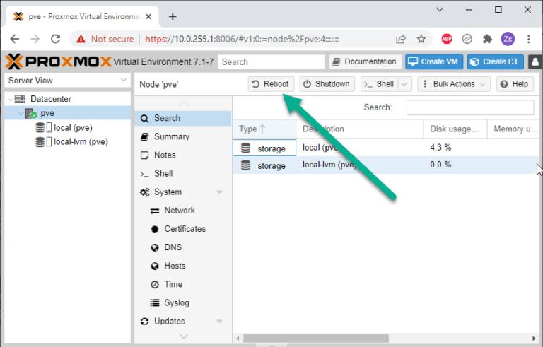The image size is (543, 347).
Task: Click the Shutdown button
Action: (x=327, y=84)
